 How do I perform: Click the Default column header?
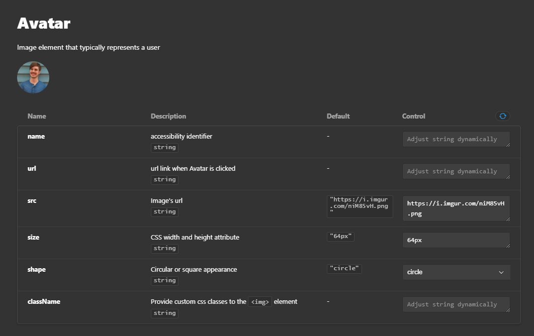(x=338, y=116)
